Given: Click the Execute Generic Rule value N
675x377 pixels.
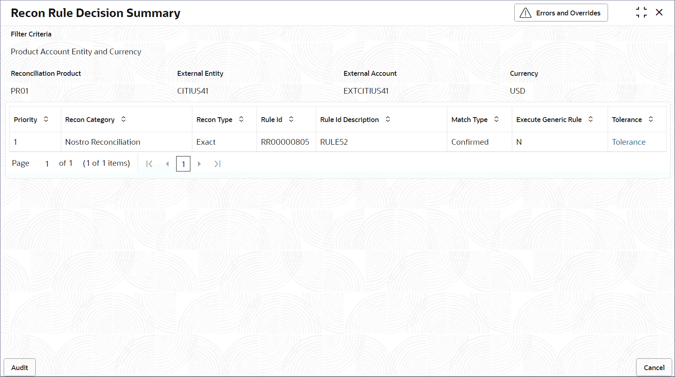Looking at the screenshot, I should 519,142.
